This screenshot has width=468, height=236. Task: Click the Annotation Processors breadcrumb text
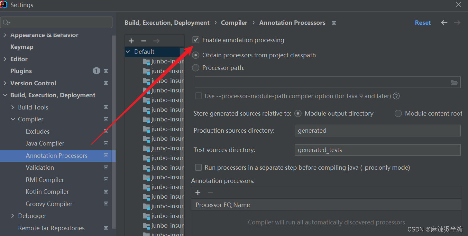pos(292,23)
